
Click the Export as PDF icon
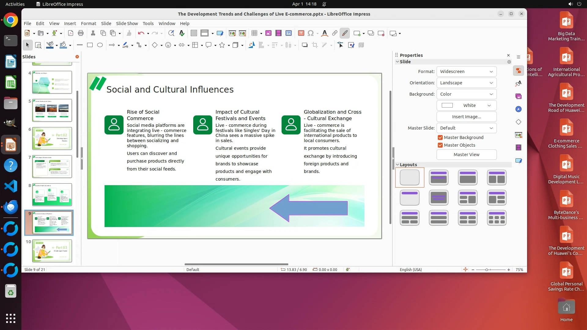pyautogui.click(x=70, y=33)
